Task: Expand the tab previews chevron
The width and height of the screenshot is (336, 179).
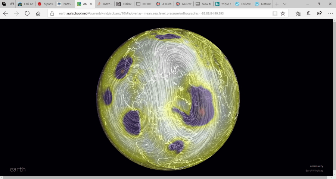Action: pyautogui.click(x=285, y=4)
